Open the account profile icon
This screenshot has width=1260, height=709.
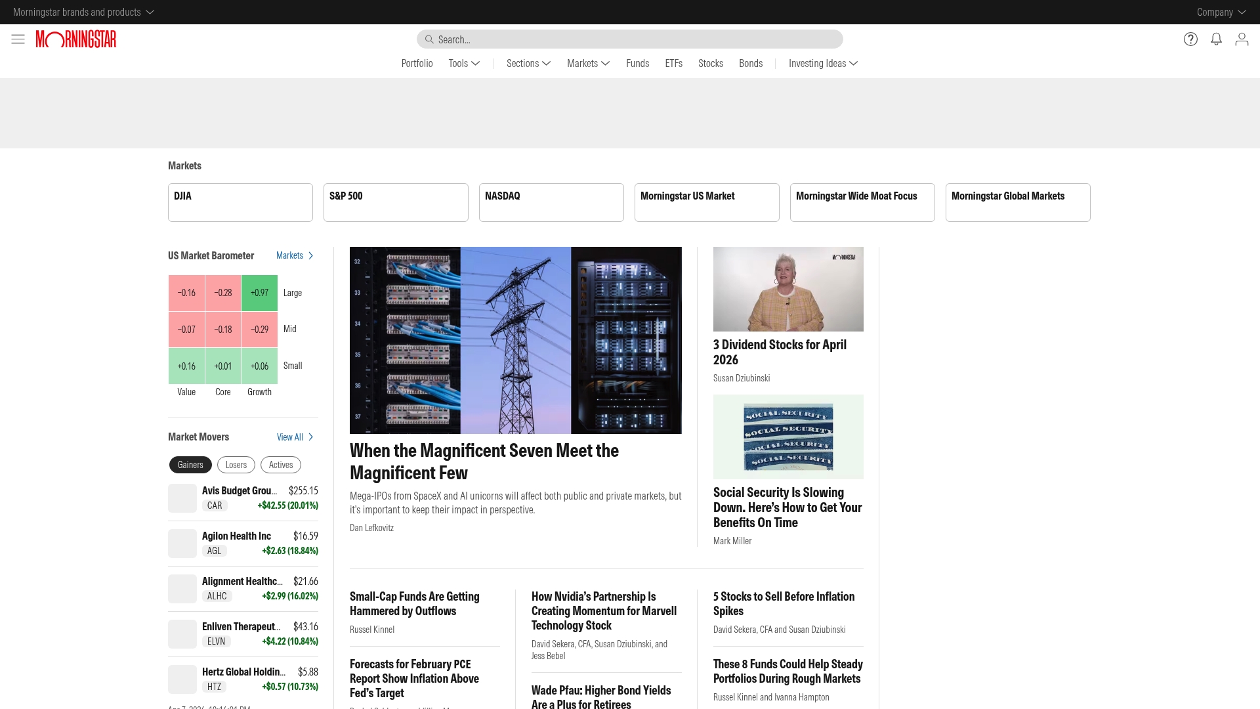tap(1242, 39)
